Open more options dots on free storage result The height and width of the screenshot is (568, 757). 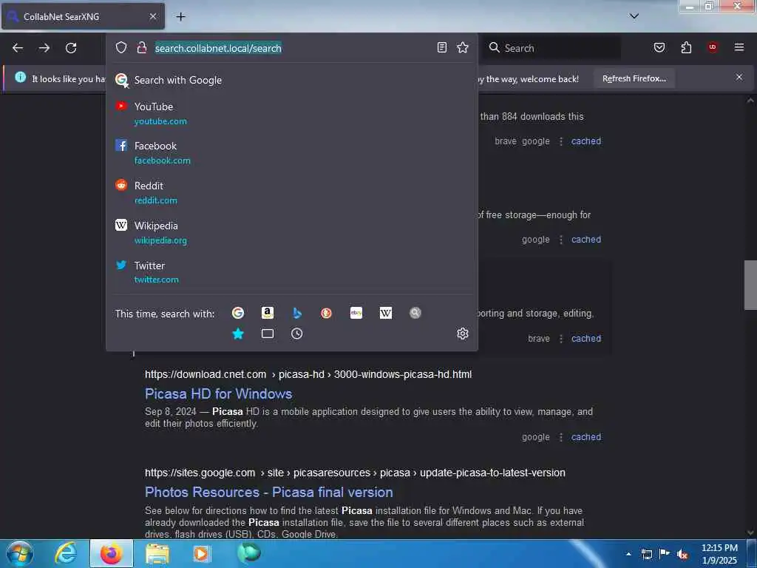click(561, 240)
